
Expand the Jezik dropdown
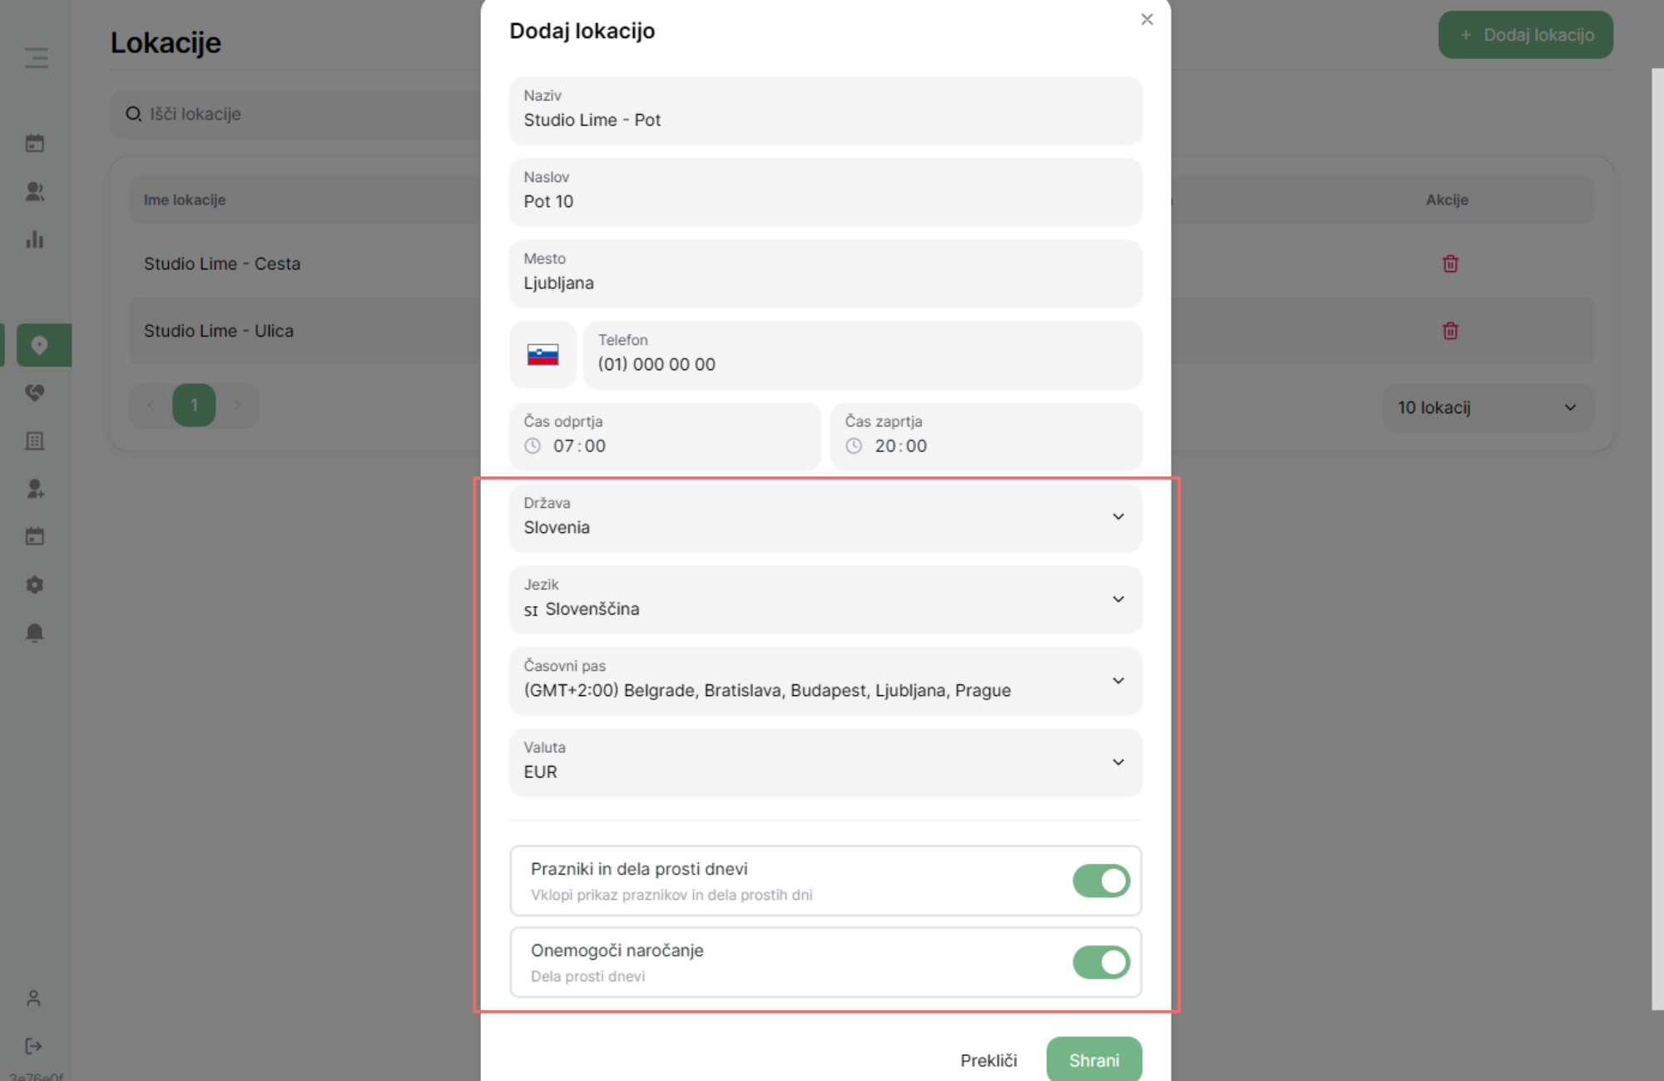tap(825, 599)
